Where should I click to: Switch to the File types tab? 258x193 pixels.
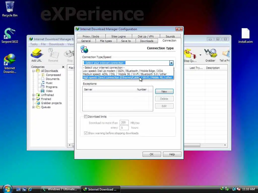(x=106, y=41)
